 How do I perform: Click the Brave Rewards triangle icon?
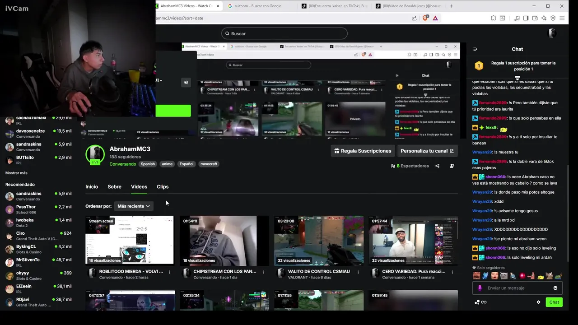(435, 18)
